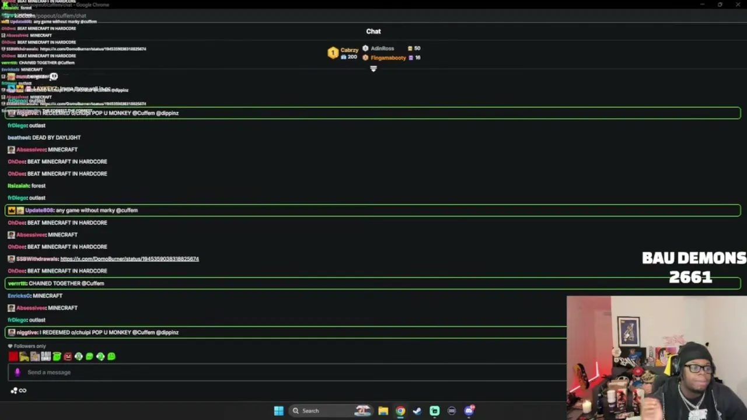Image resolution: width=747 pixels, height=420 pixels.
Task: Insert the angry red face emote
Action: click(x=68, y=356)
